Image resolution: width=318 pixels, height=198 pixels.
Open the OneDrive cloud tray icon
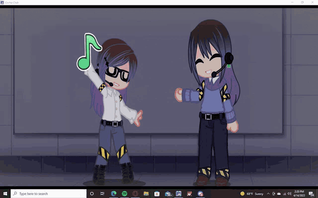pyautogui.click(x=279, y=194)
